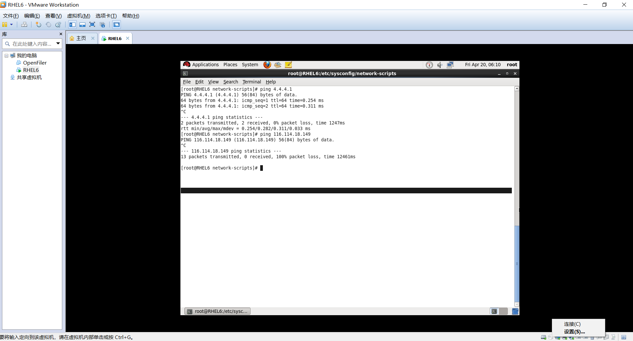Open the terminal Help menu

click(270, 82)
